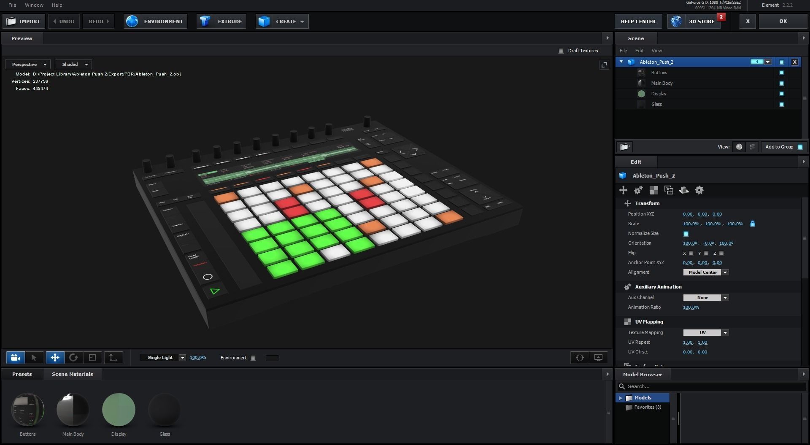Open the File menu in top menu bar
The image size is (810, 445).
(x=12, y=5)
